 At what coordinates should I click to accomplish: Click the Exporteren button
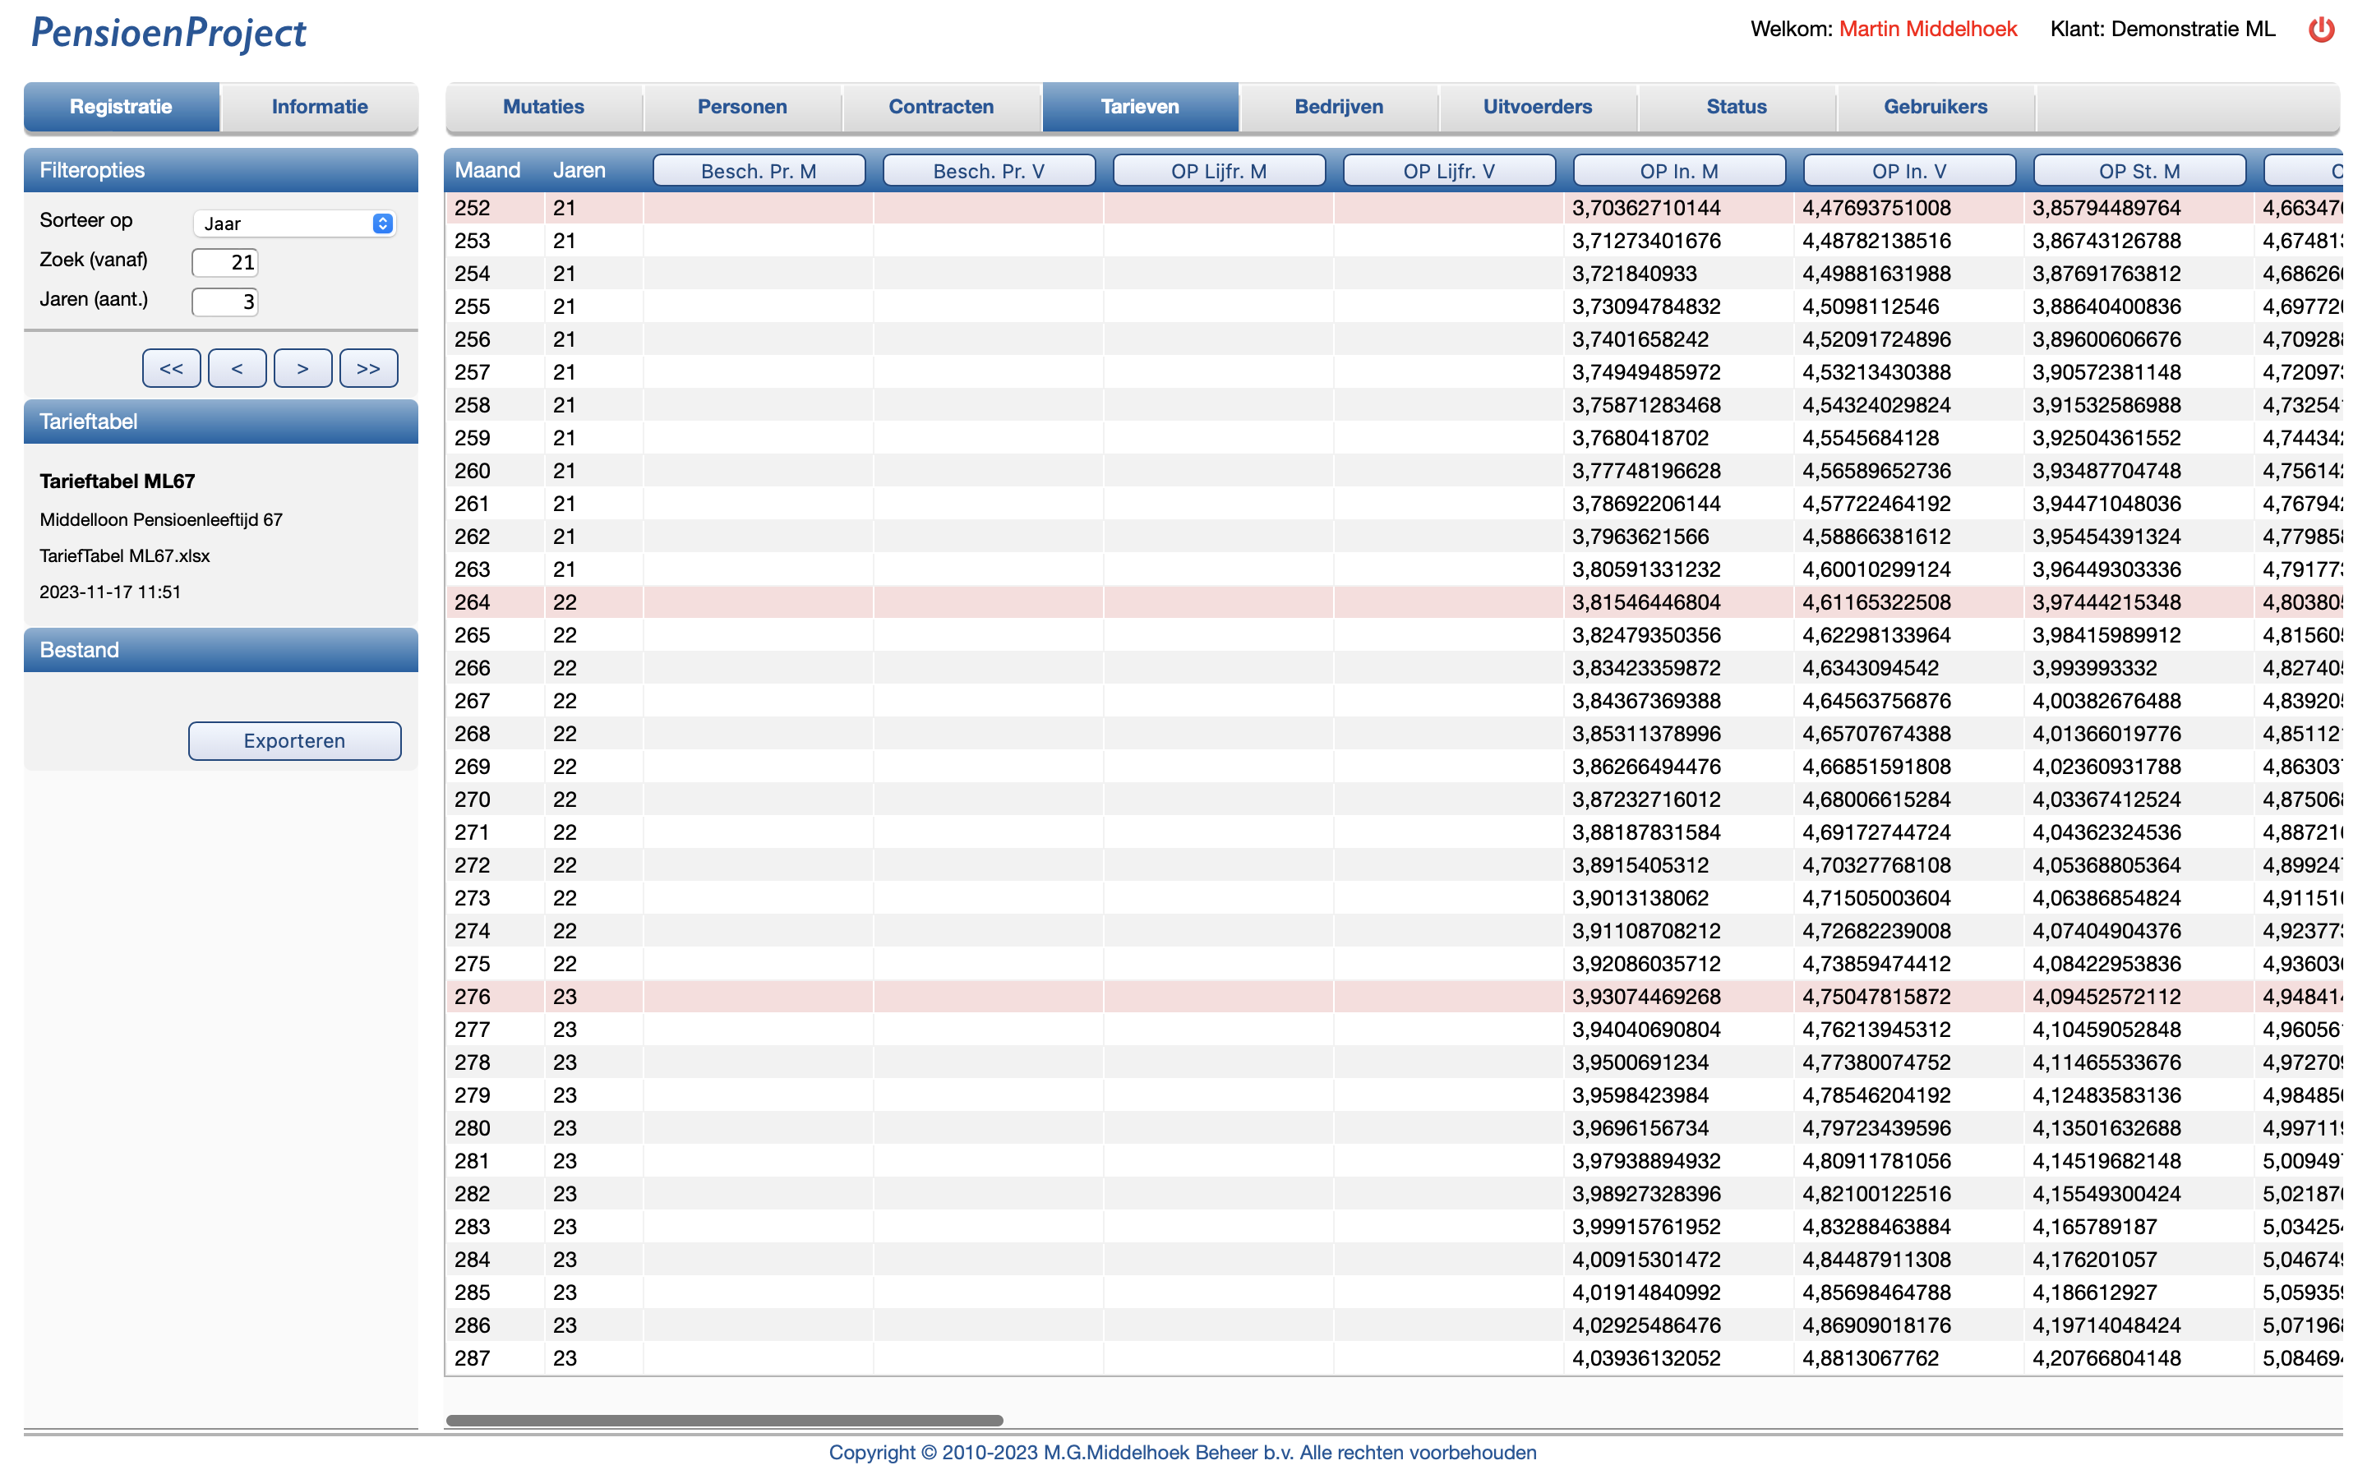(294, 740)
